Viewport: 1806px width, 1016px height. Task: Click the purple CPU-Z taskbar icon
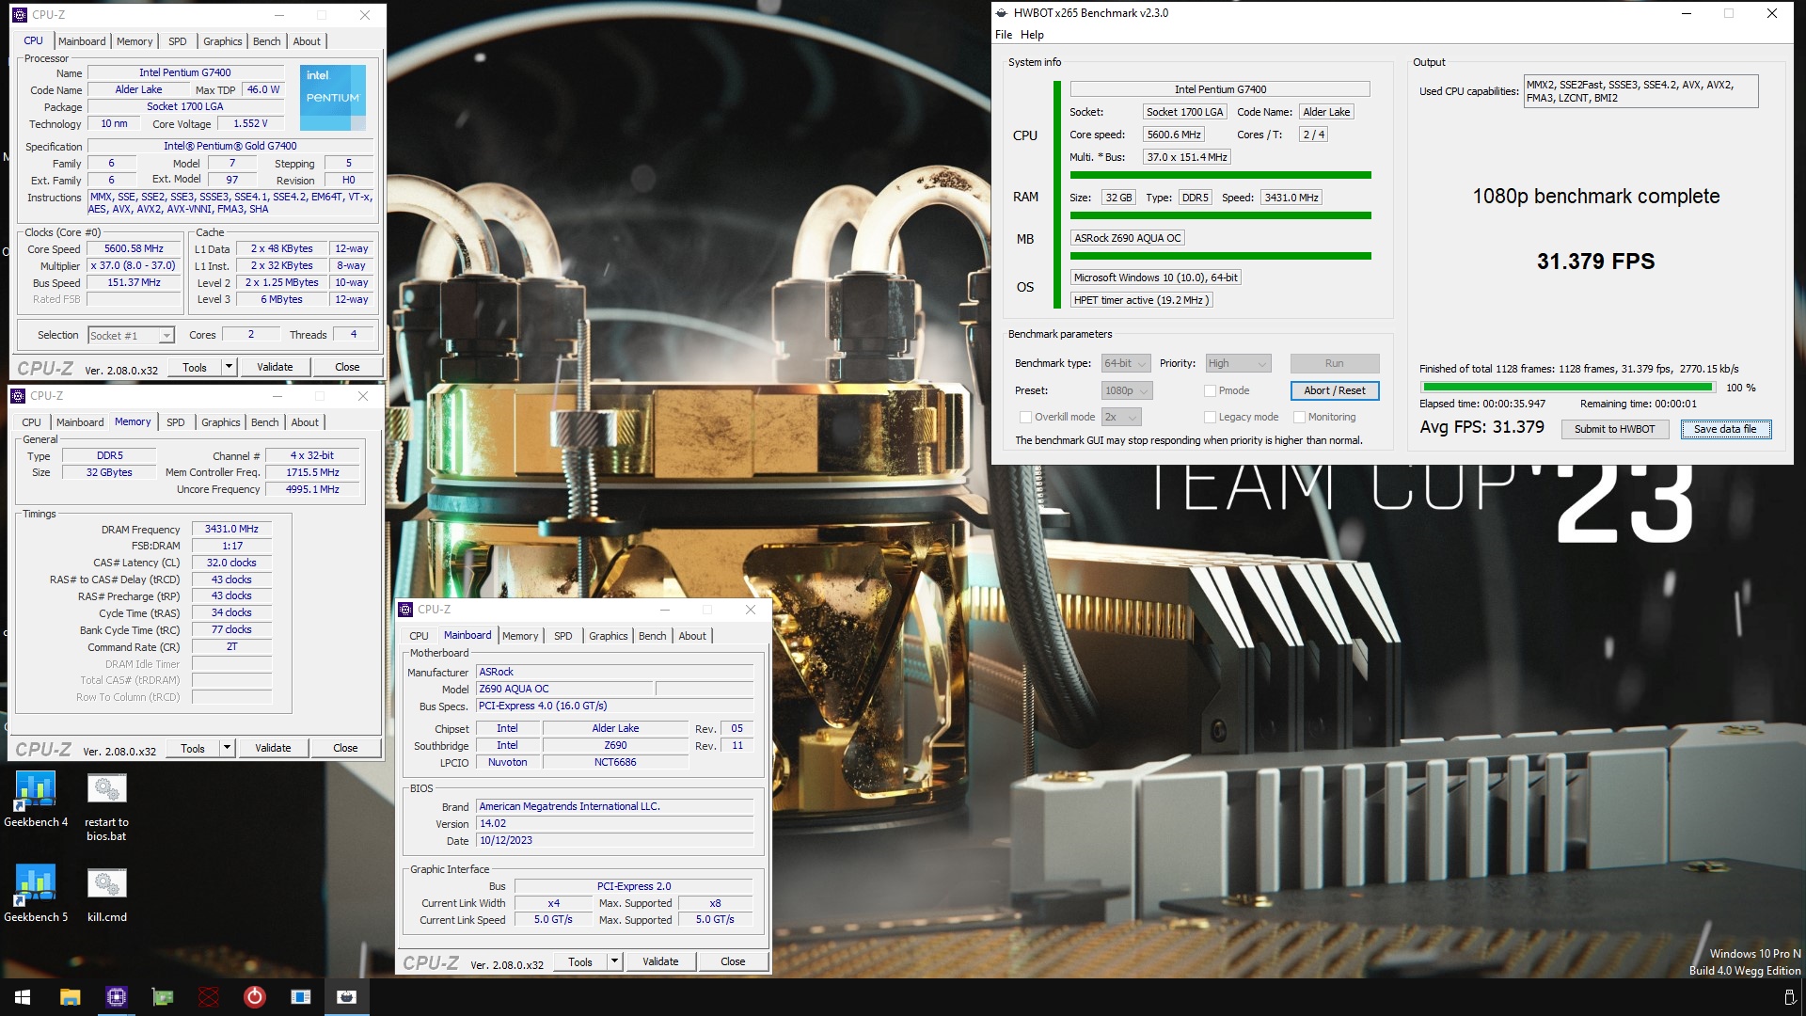coord(116,997)
